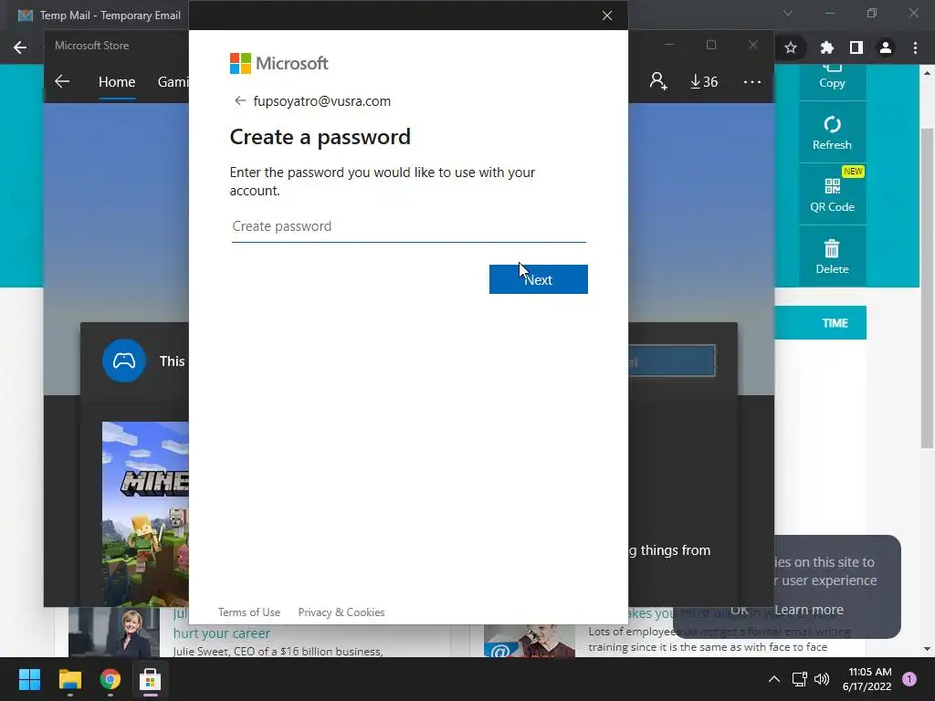Show hidden system tray icons
This screenshot has height=701, width=935.
pyautogui.click(x=774, y=679)
